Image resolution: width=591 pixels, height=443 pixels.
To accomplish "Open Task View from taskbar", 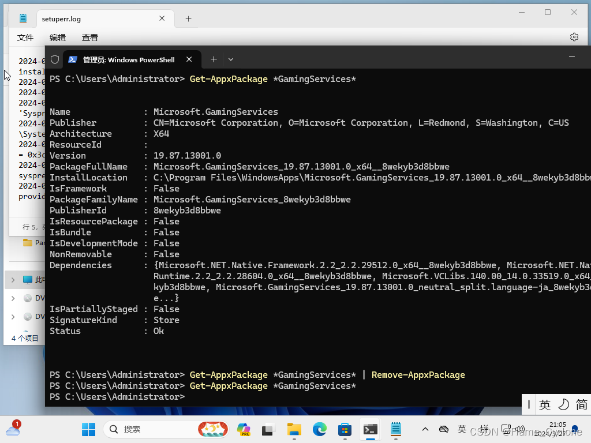I will pyautogui.click(x=268, y=429).
